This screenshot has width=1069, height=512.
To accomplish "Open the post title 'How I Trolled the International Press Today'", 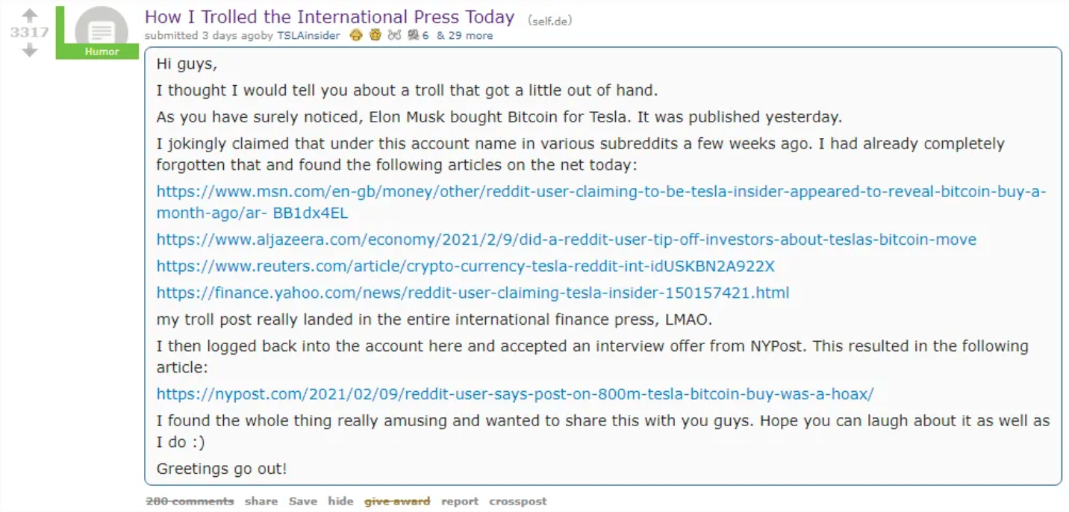I will coord(329,17).
